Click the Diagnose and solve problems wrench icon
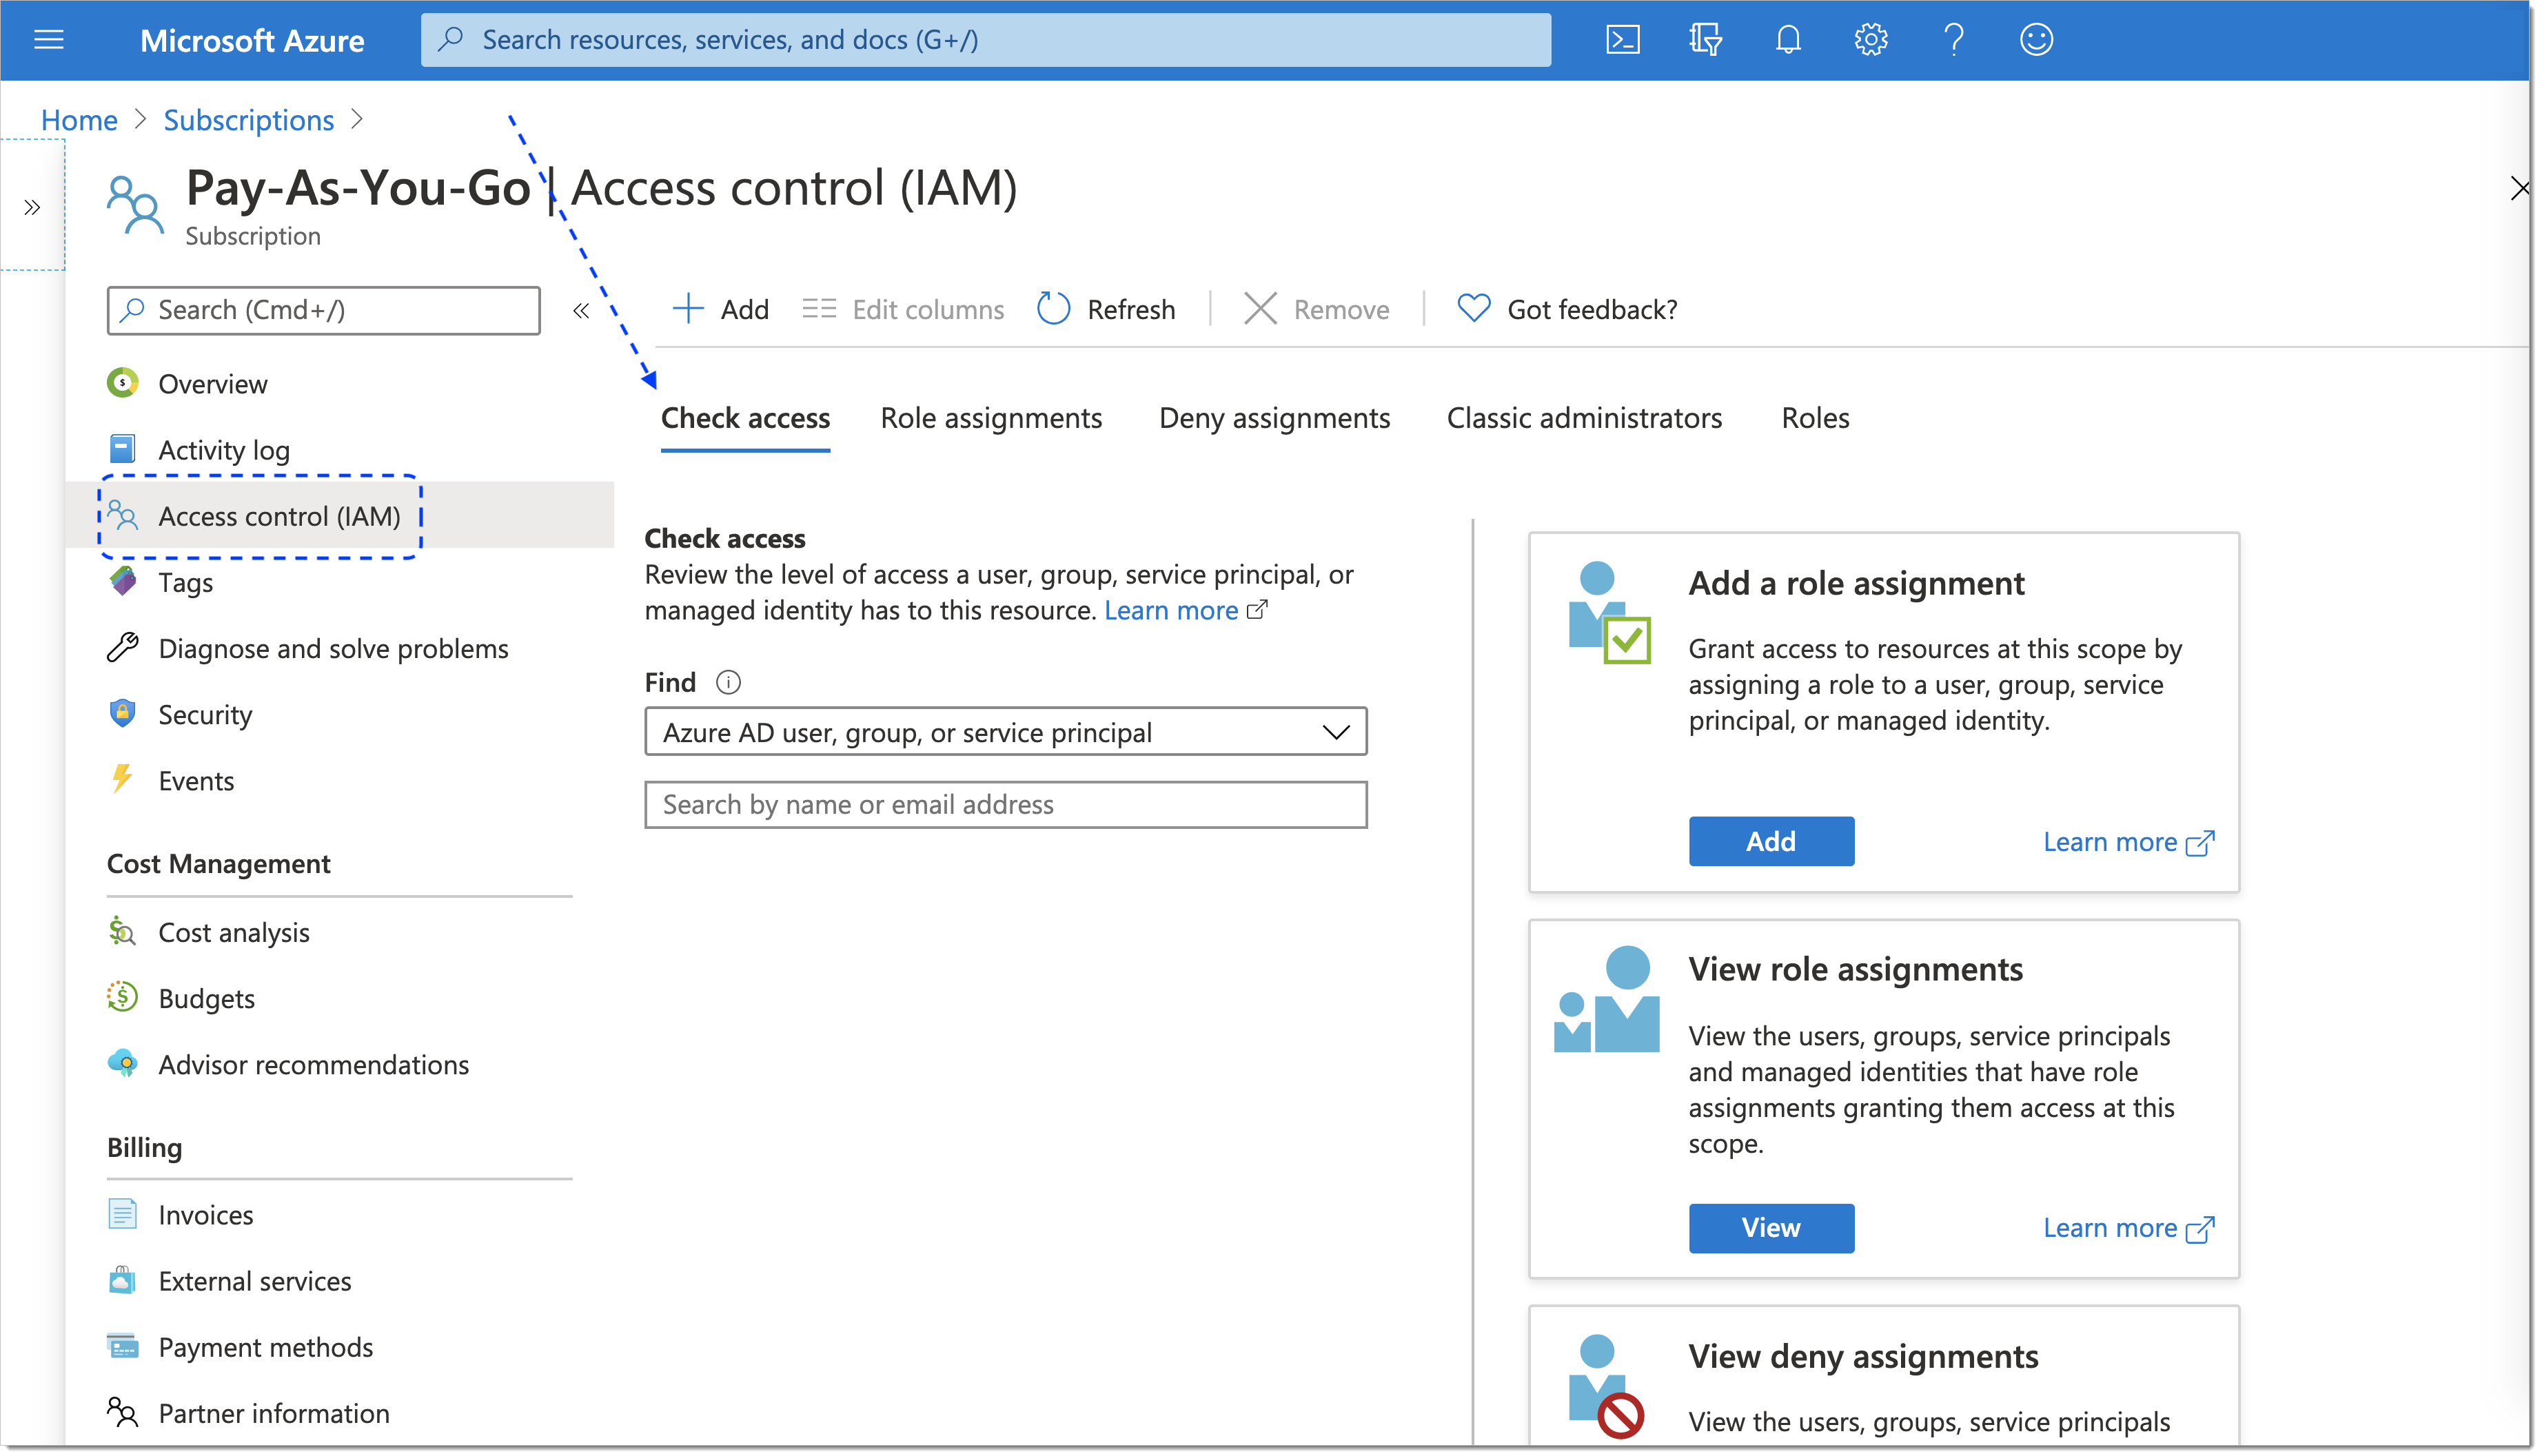The width and height of the screenshot is (2540, 1456). 122,647
